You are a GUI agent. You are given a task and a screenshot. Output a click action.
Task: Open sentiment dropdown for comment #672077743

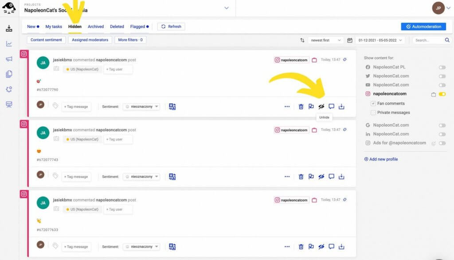(141, 177)
